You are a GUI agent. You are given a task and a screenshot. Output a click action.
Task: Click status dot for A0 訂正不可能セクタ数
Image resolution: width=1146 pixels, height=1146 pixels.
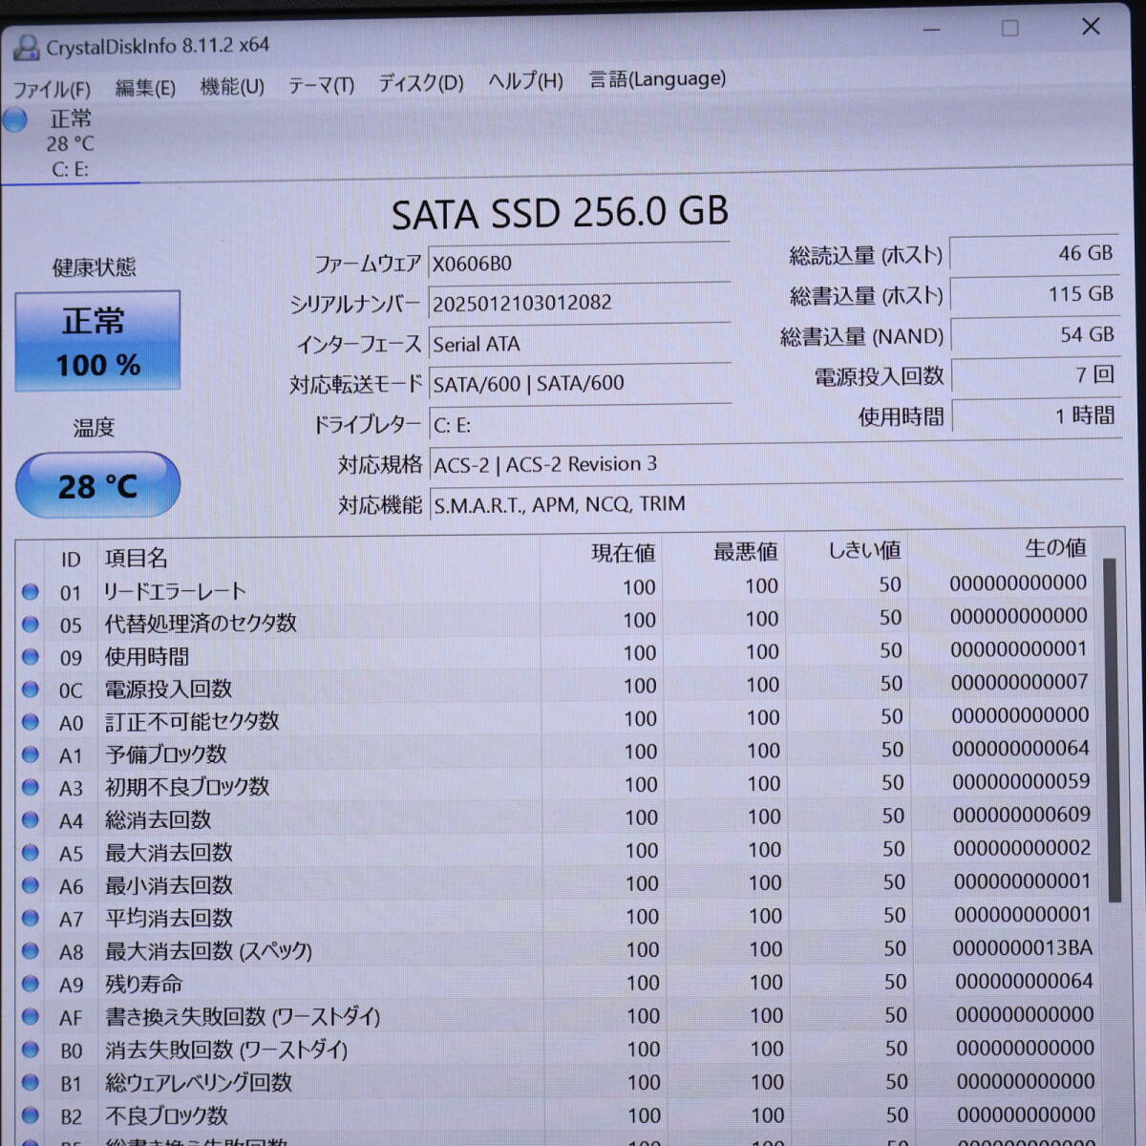pyautogui.click(x=31, y=722)
